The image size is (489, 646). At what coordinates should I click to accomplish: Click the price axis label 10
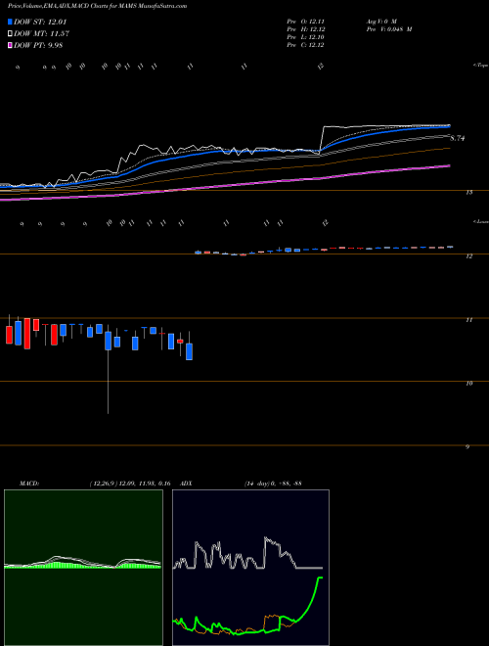click(x=469, y=383)
